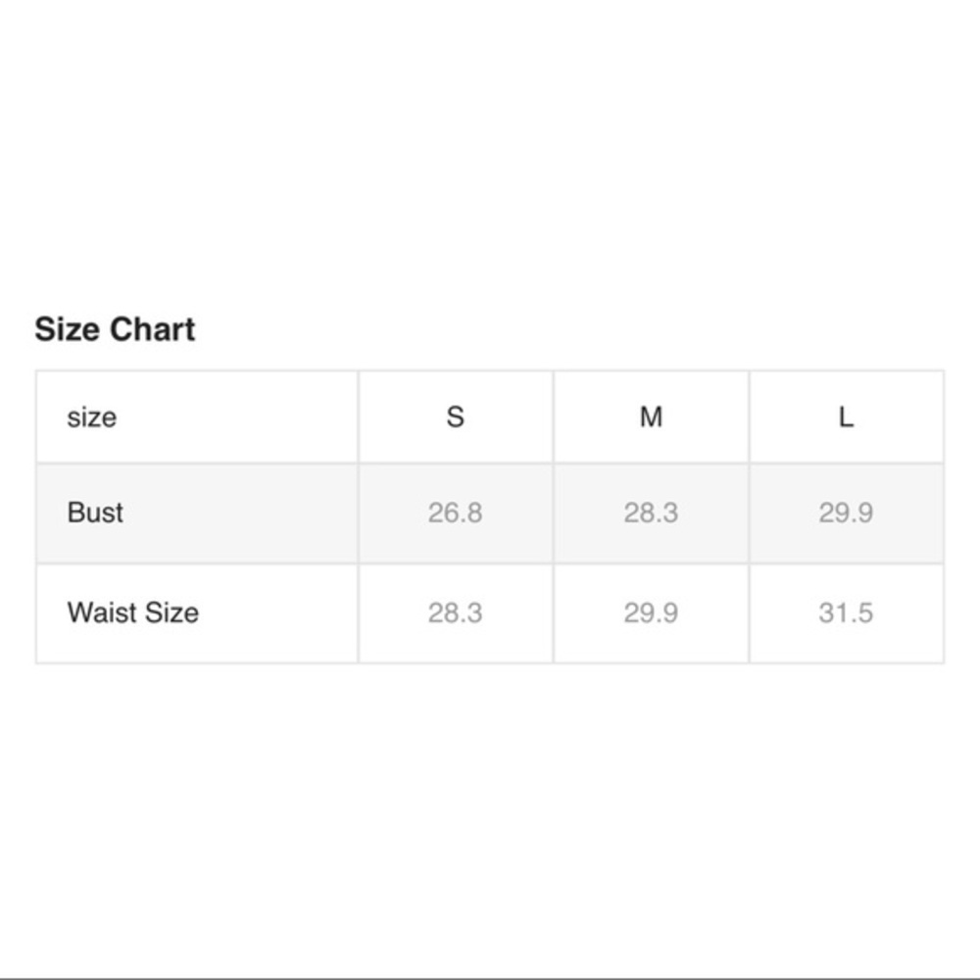The width and height of the screenshot is (980, 980).
Task: Click the size row label
Action: [x=92, y=417]
